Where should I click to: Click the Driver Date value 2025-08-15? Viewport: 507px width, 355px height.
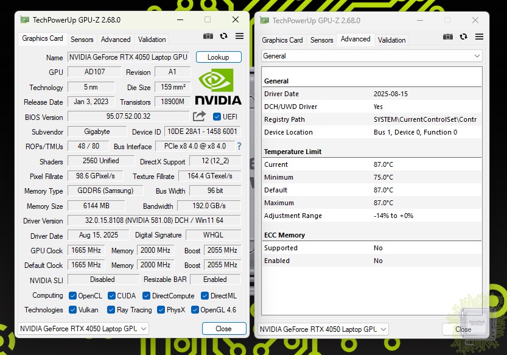pos(391,94)
